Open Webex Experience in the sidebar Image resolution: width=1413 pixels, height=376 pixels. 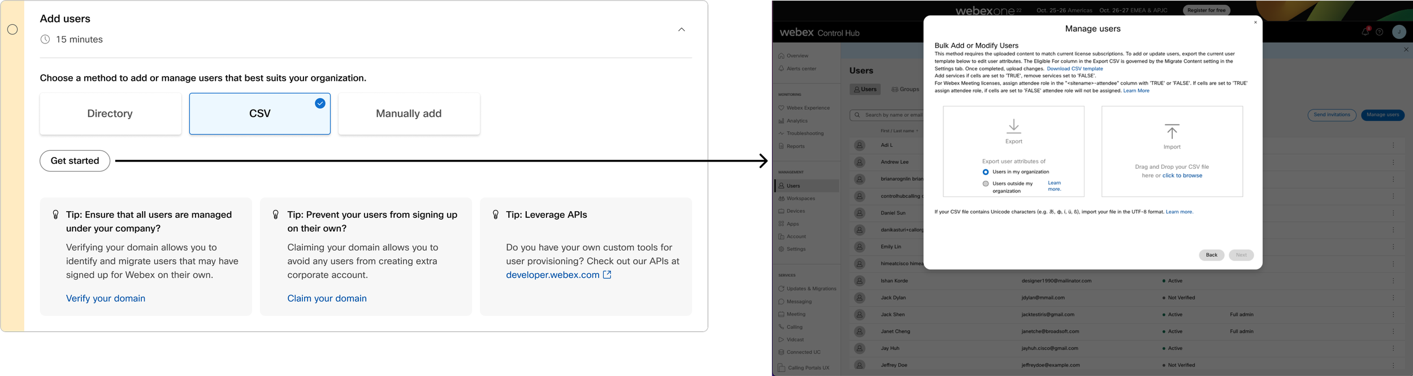(804, 108)
